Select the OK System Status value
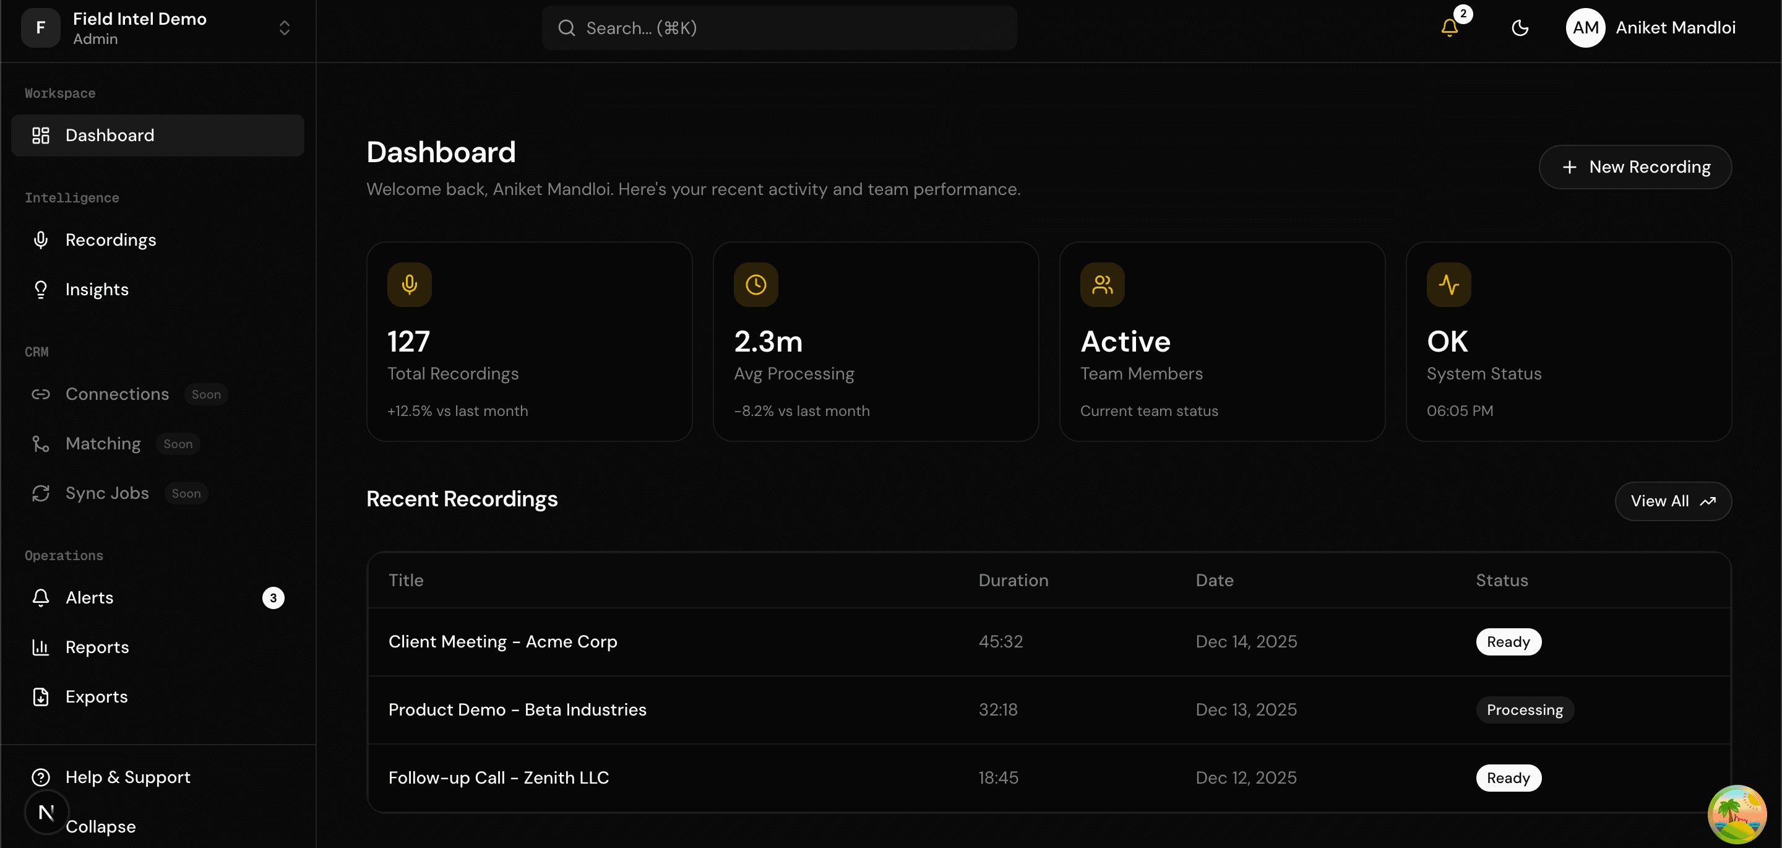This screenshot has width=1782, height=848. click(1447, 341)
